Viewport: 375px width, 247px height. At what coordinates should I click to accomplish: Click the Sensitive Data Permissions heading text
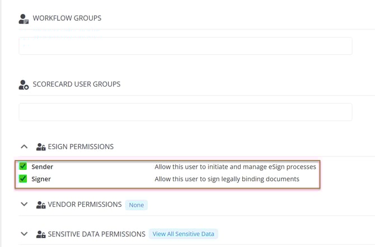click(96, 234)
